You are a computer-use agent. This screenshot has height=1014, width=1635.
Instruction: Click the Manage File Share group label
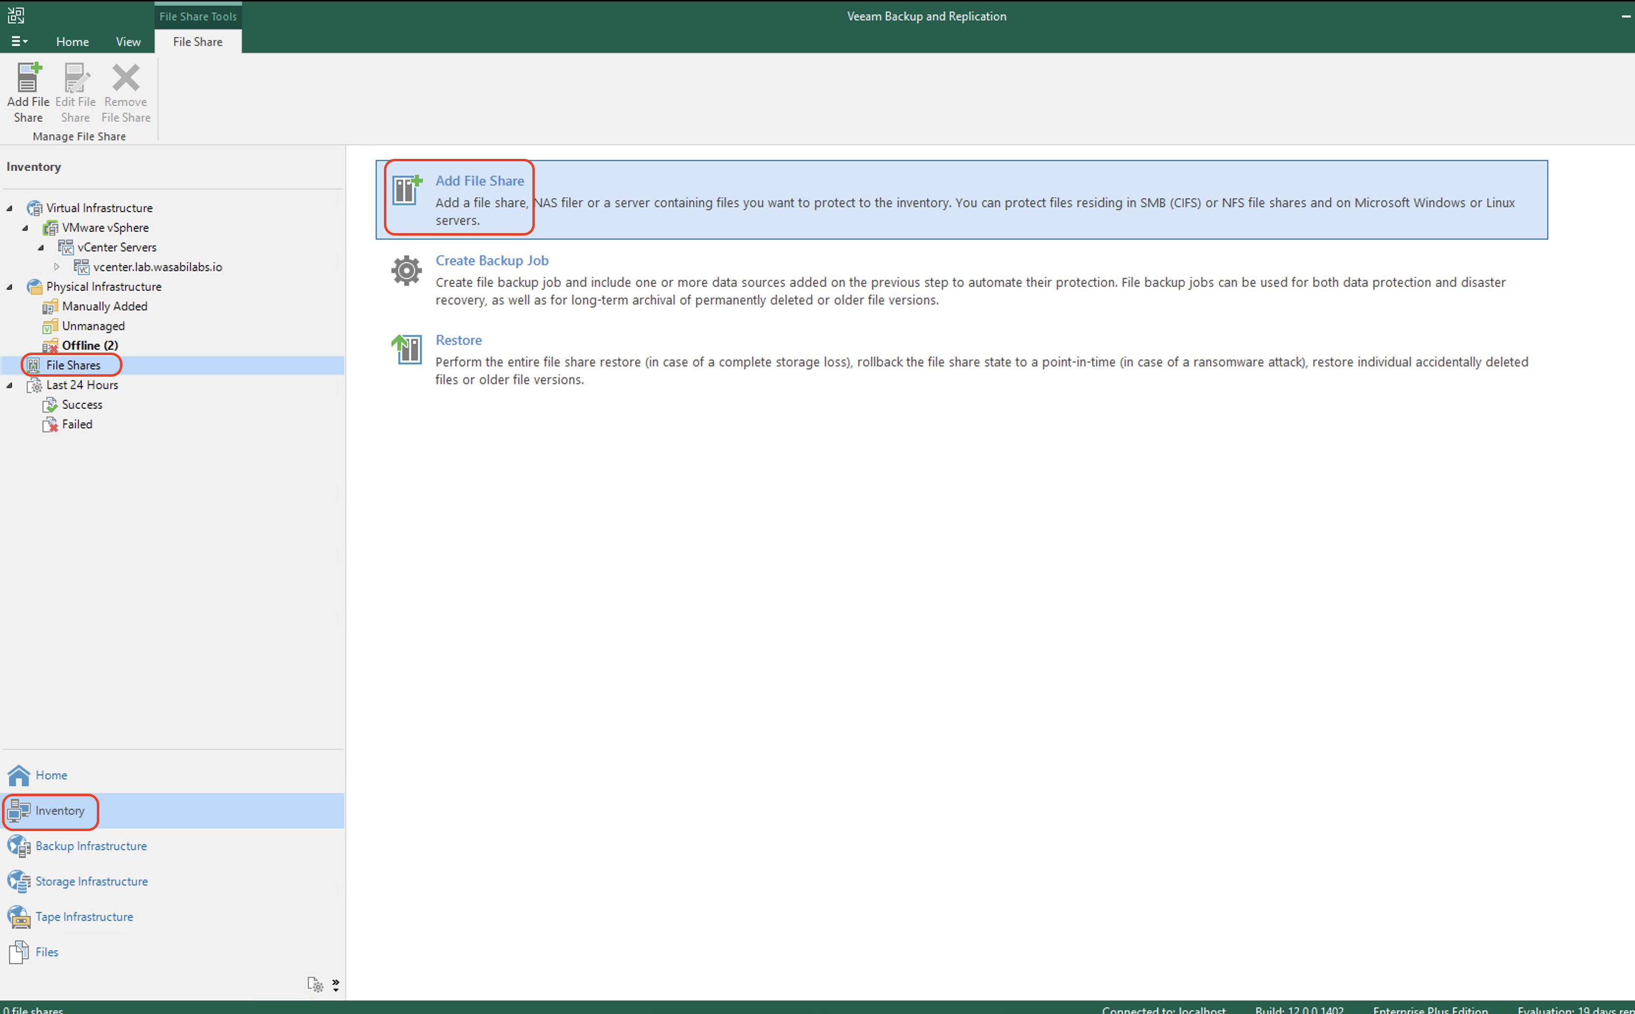point(79,136)
